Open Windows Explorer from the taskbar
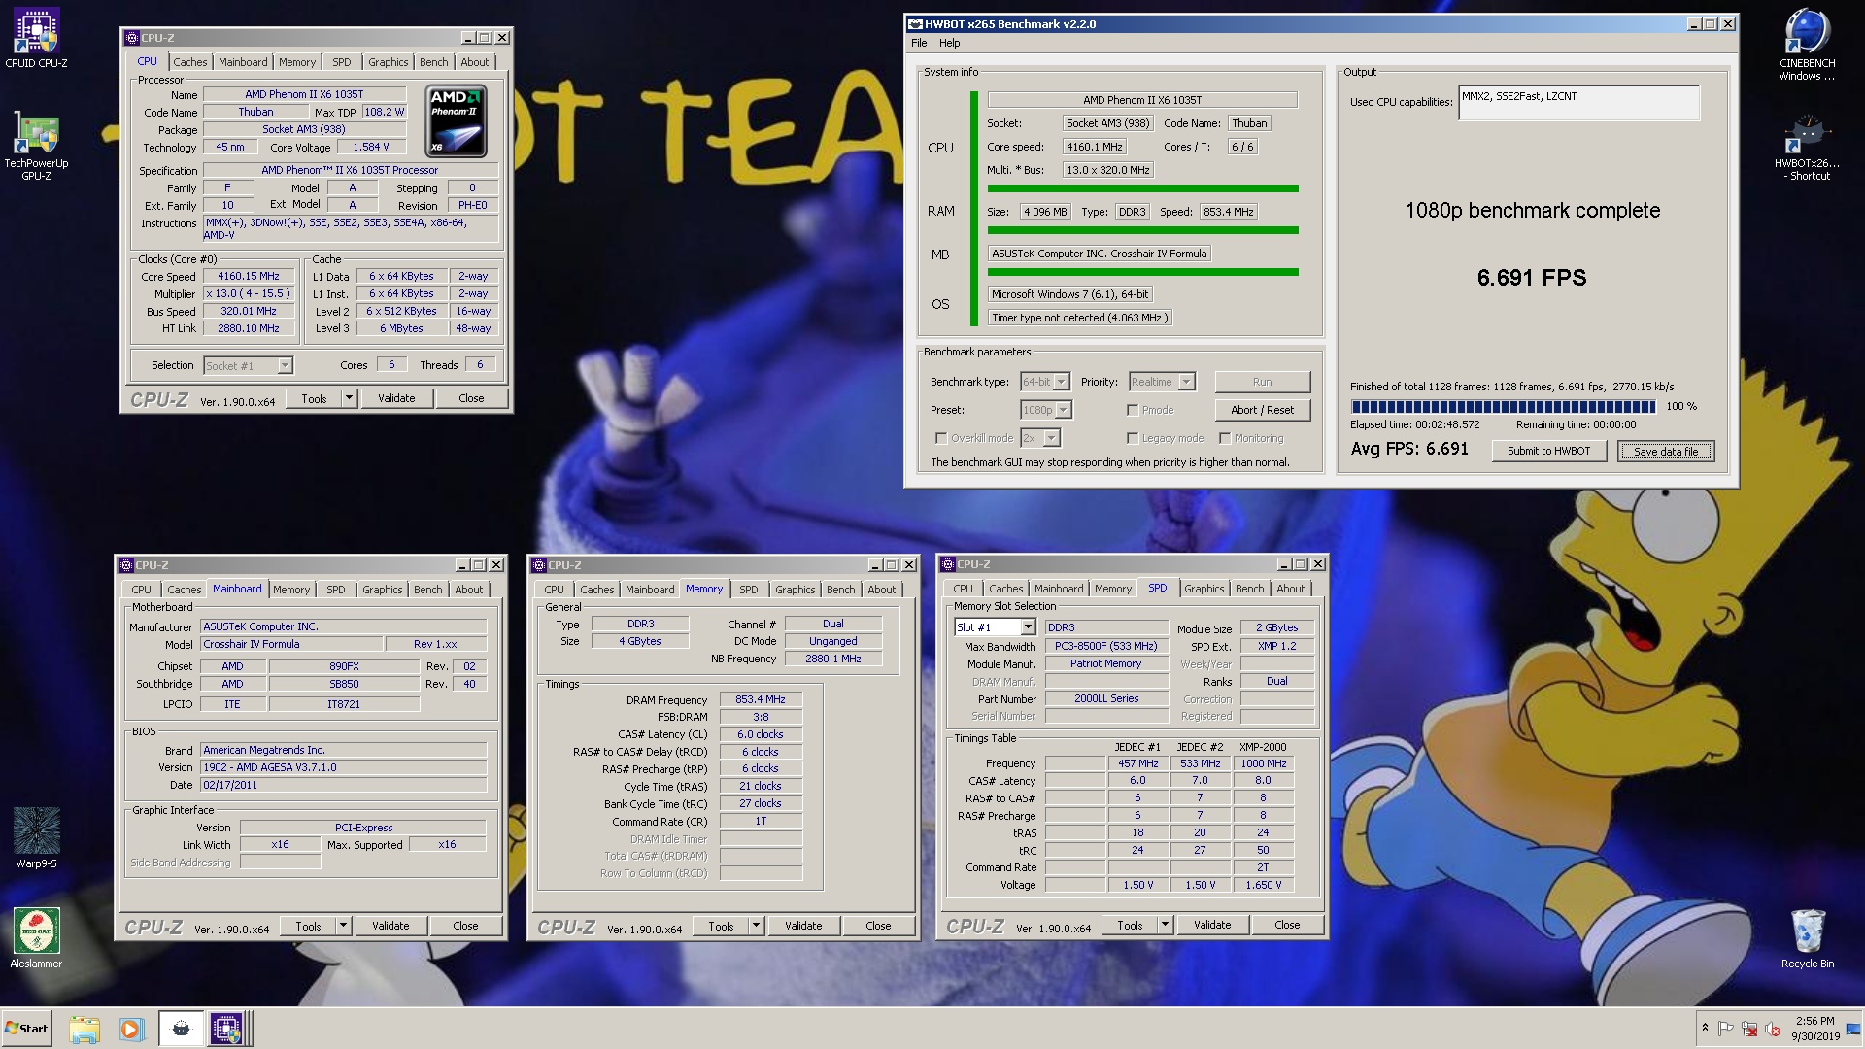1865x1049 pixels. (85, 1029)
